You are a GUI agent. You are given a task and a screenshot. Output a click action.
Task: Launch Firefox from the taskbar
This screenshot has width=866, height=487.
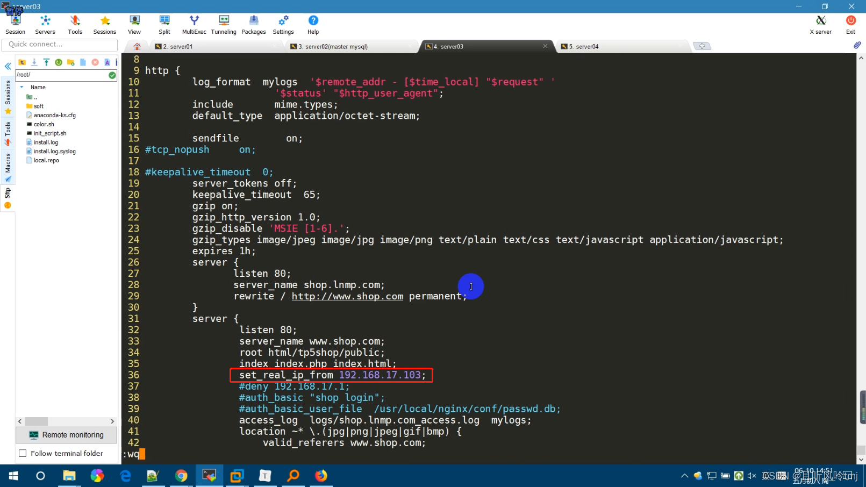pyautogui.click(x=321, y=475)
